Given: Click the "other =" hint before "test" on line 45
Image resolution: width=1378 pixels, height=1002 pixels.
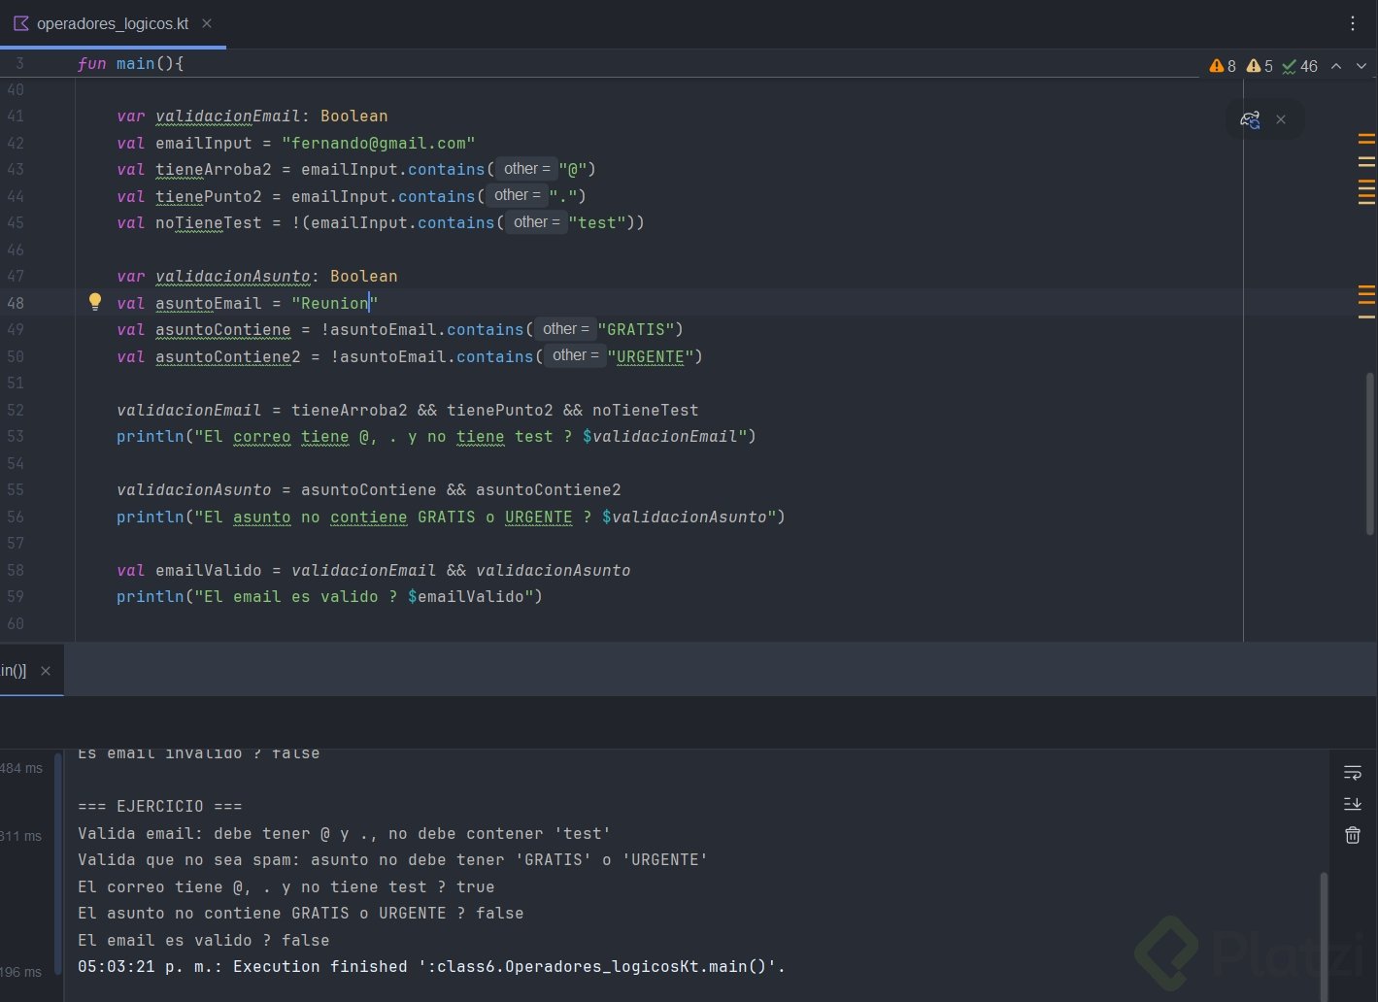Looking at the screenshot, I should click(536, 222).
